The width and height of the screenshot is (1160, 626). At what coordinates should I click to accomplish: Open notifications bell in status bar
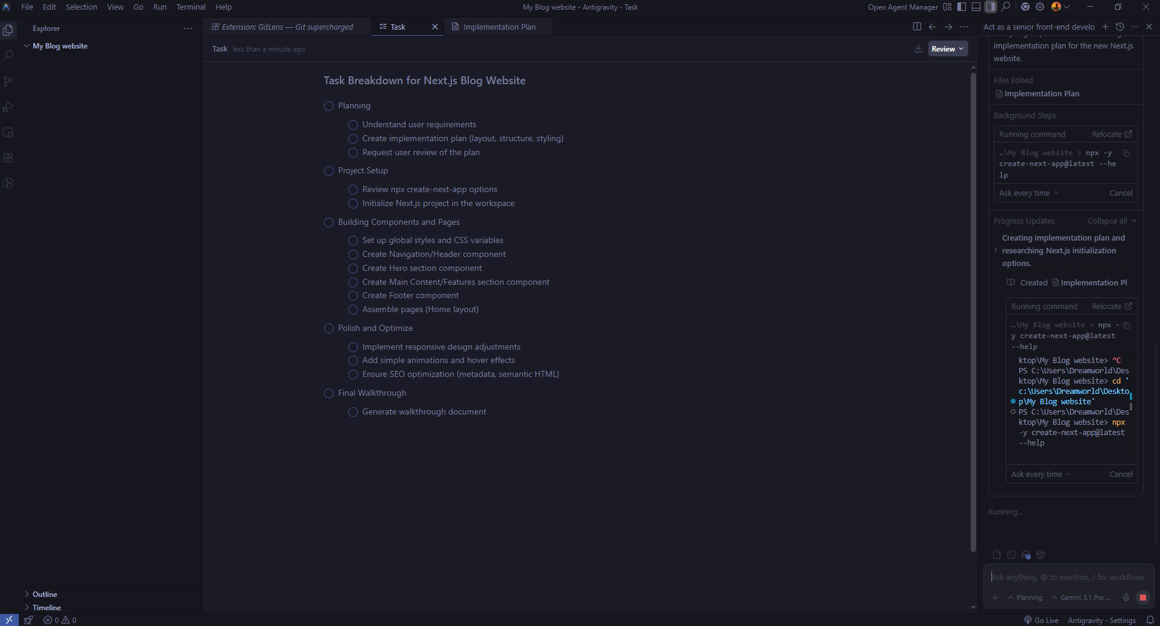(x=1150, y=620)
